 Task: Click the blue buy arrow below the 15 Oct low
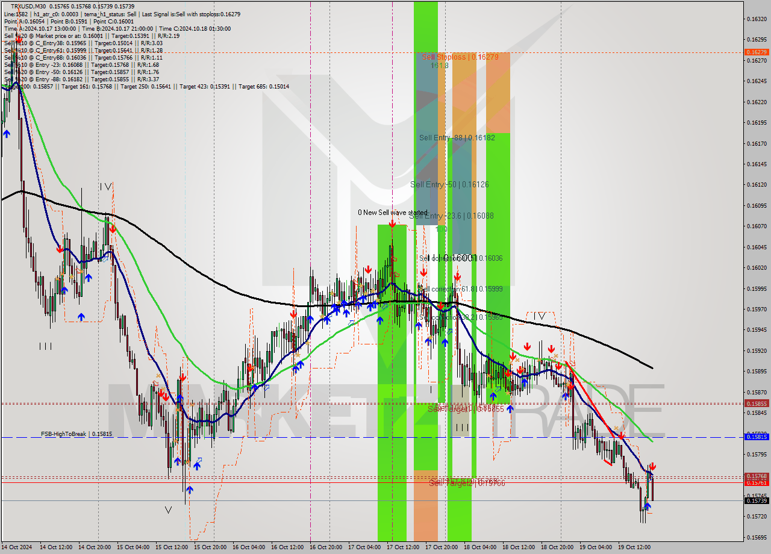click(x=190, y=490)
